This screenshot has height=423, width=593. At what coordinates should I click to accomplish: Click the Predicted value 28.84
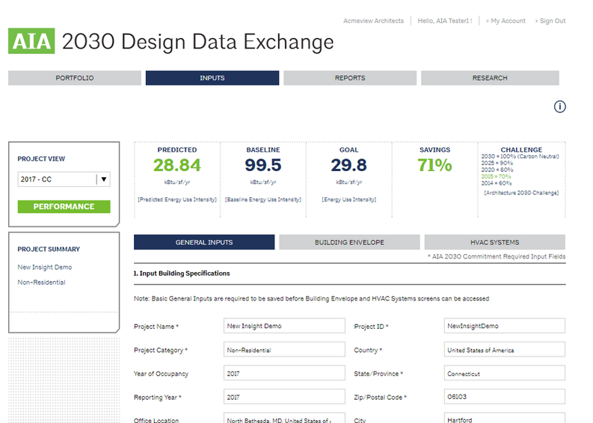[177, 165]
